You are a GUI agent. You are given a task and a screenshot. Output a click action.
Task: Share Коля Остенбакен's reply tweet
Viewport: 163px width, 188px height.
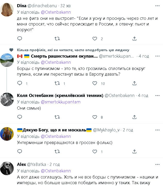click(134, 117)
